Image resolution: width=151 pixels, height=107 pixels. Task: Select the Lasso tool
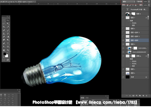4,23
